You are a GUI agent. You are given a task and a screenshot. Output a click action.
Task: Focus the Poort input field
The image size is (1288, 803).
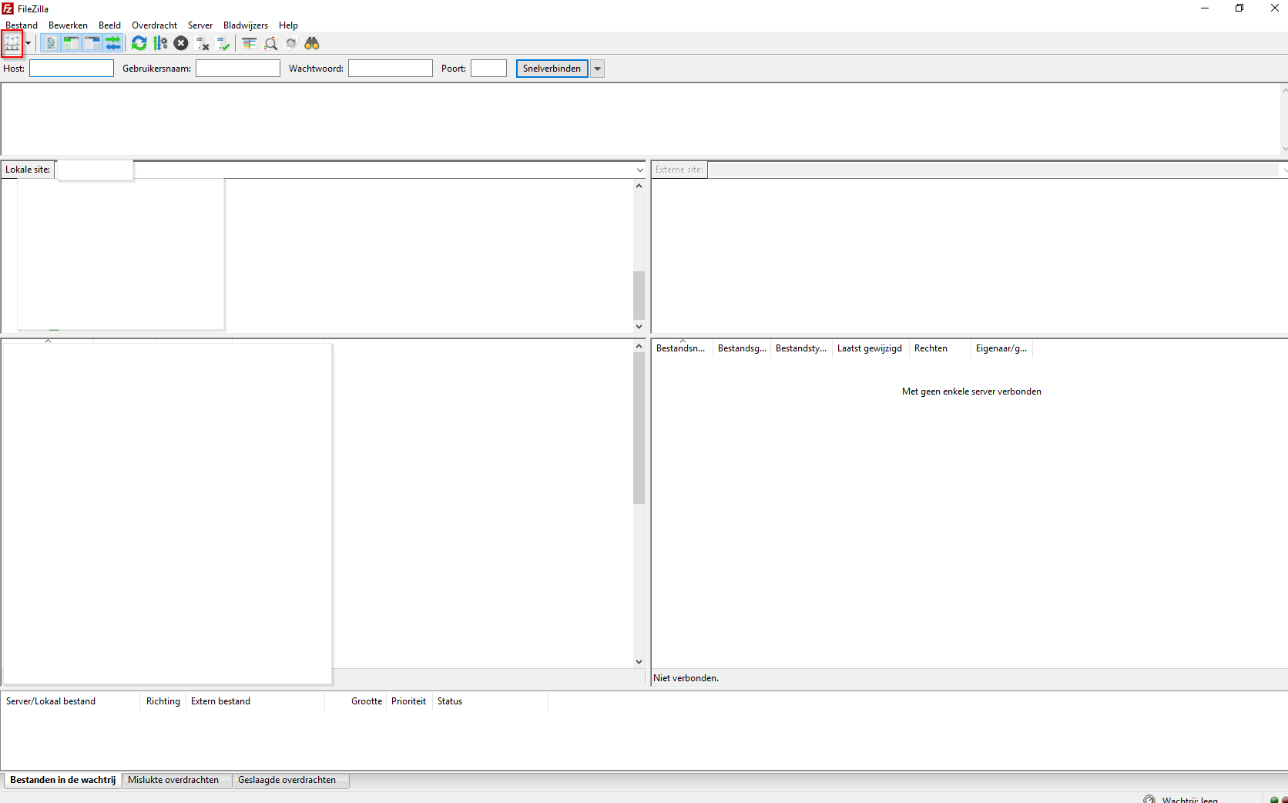[x=489, y=69]
